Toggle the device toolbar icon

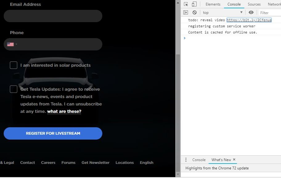pyautogui.click(x=194, y=4)
